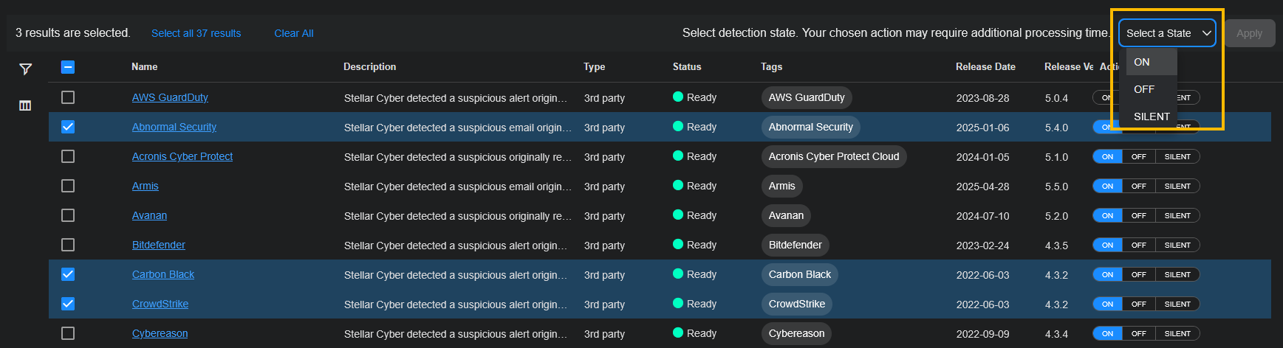Switch Avanan detection toggle to ON

pos(1107,215)
